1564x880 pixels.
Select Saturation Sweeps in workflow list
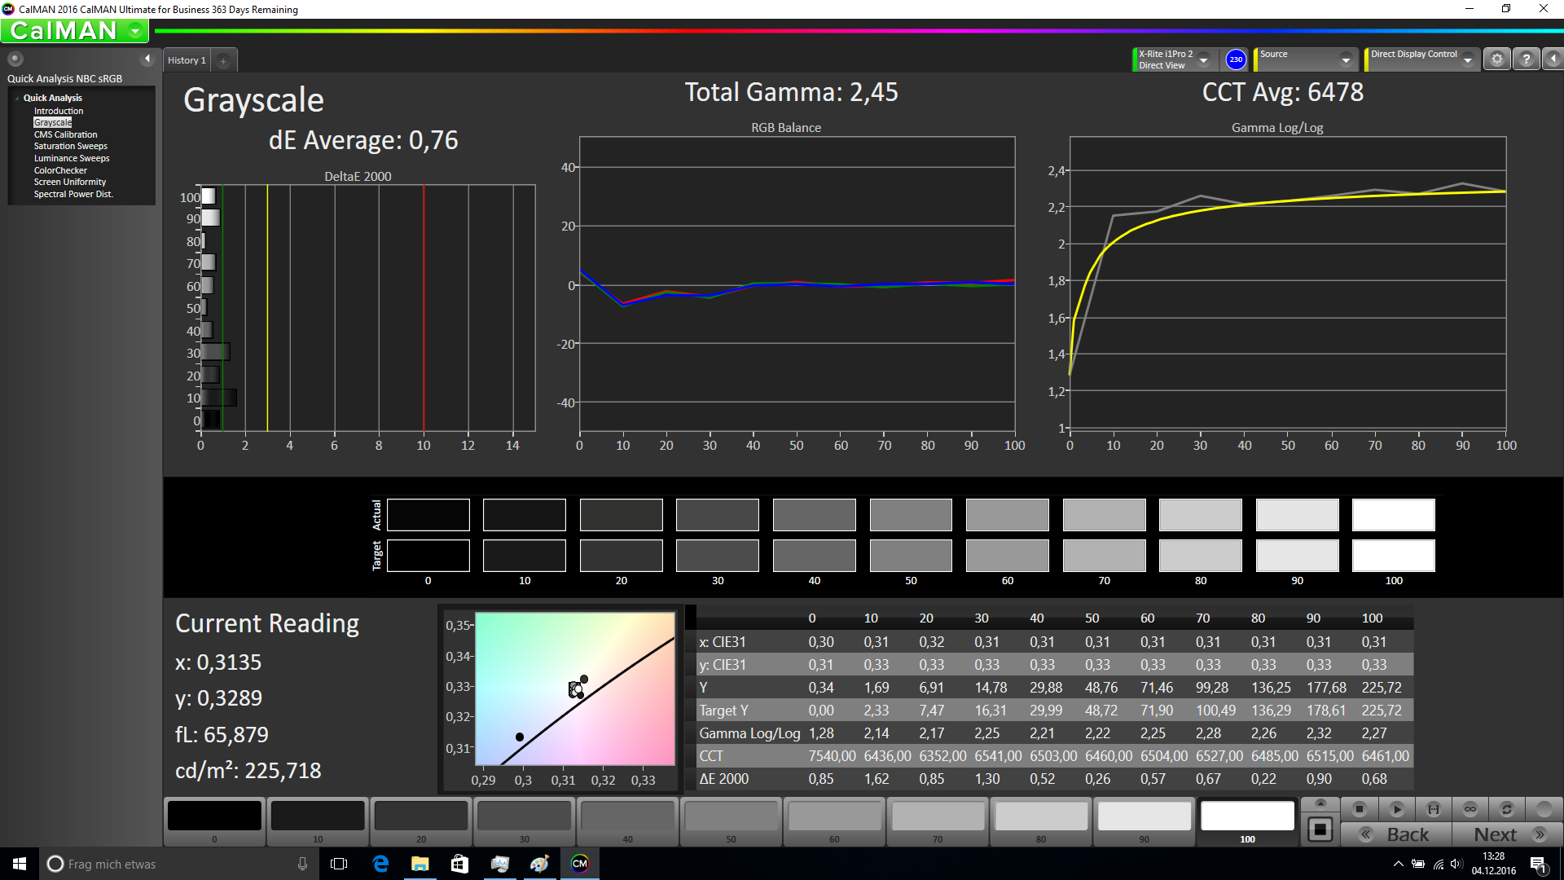[x=70, y=147]
